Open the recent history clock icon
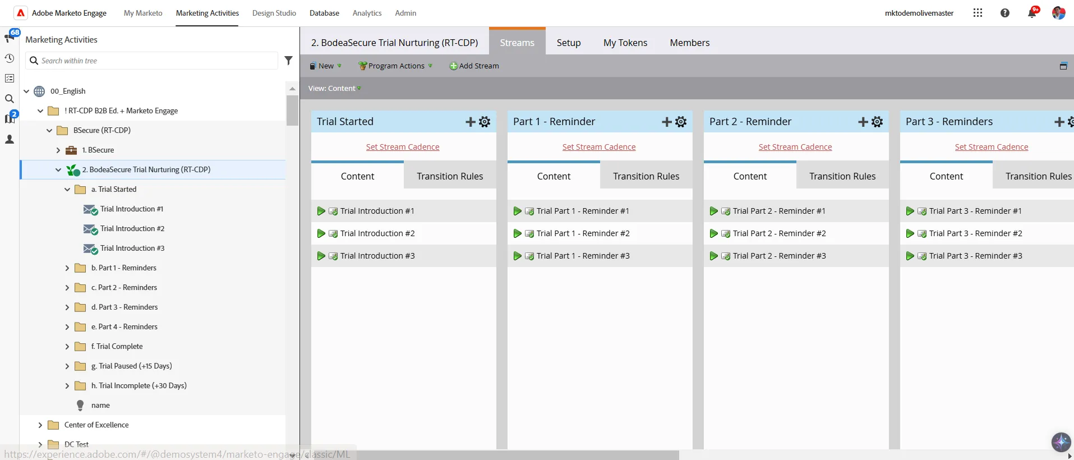1074x460 pixels. 10,58
